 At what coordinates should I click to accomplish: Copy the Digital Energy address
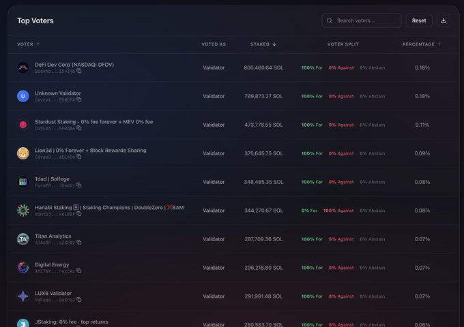(x=79, y=271)
